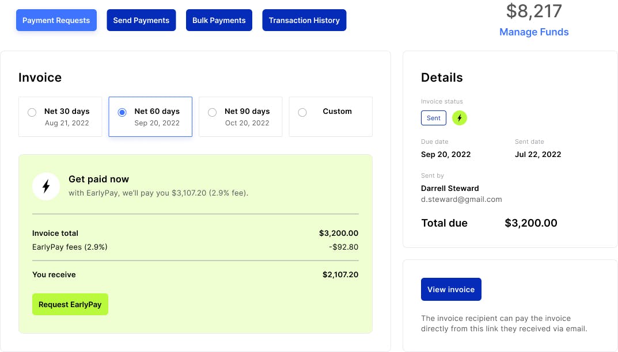Click the black lightning bolt EarlyPay icon
618x352 pixels.
[x=46, y=186]
